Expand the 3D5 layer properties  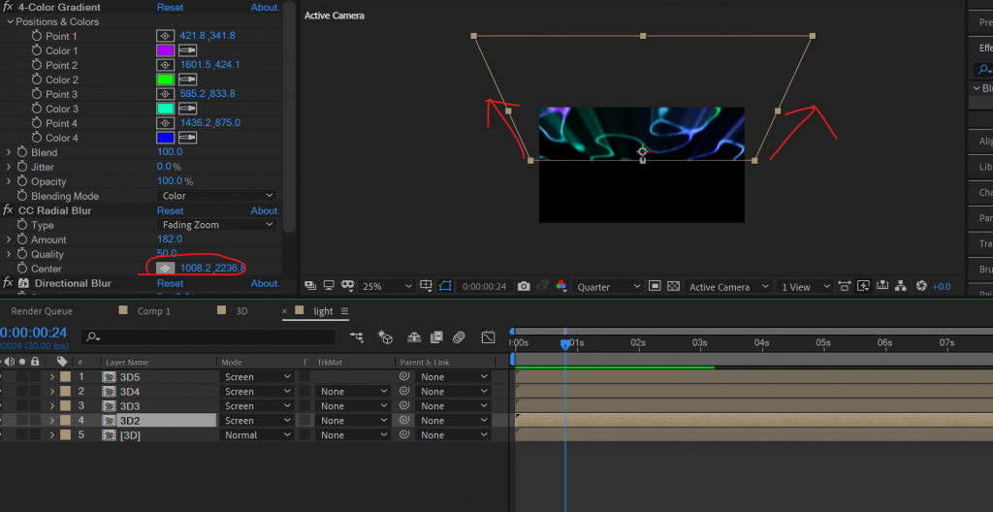coord(51,377)
